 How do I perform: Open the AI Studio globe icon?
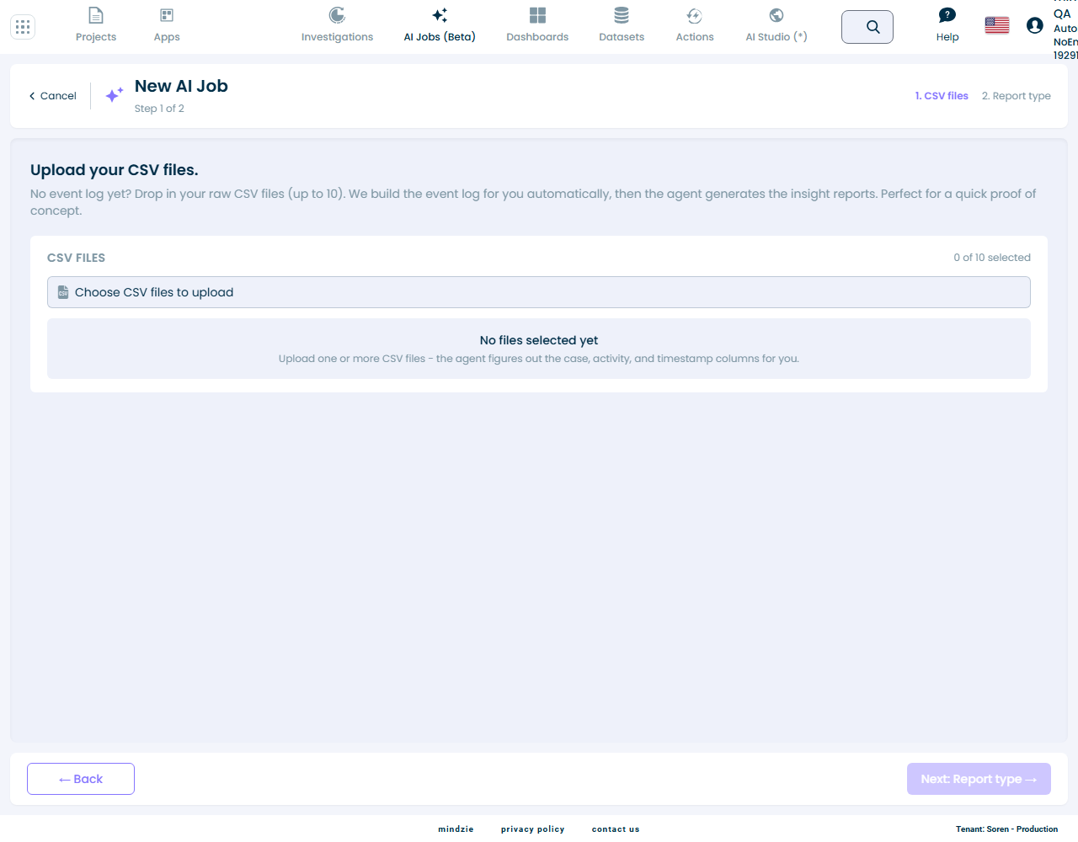point(776,15)
